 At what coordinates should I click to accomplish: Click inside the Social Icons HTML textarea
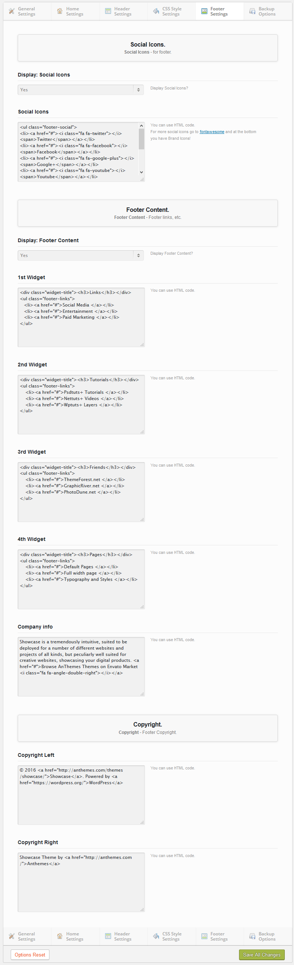[x=79, y=150]
